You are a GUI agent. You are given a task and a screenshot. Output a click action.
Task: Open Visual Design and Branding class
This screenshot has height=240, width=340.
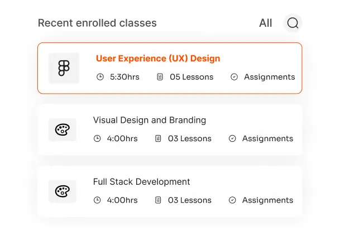pyautogui.click(x=149, y=120)
